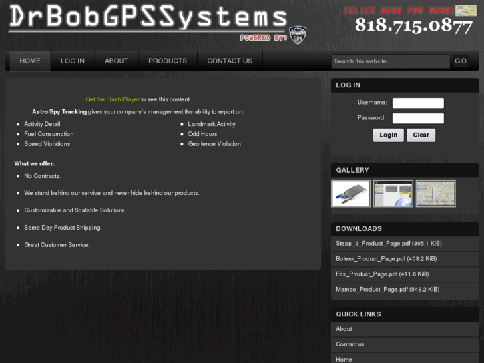Click the Astro Spy Tracking bold text

coord(59,111)
